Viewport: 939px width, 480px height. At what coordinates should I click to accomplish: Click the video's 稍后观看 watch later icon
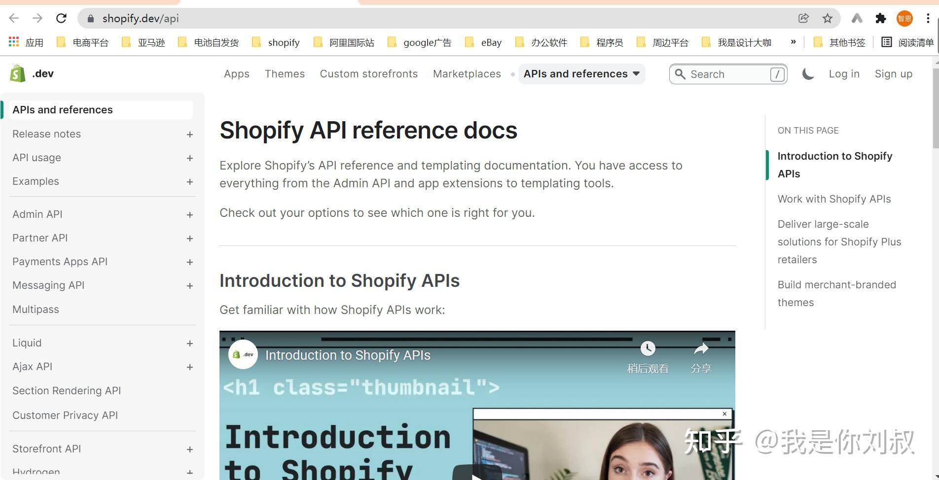[648, 348]
